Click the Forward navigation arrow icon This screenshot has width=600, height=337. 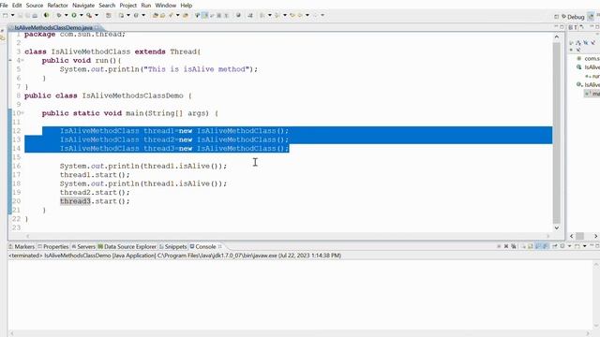(x=315, y=15)
